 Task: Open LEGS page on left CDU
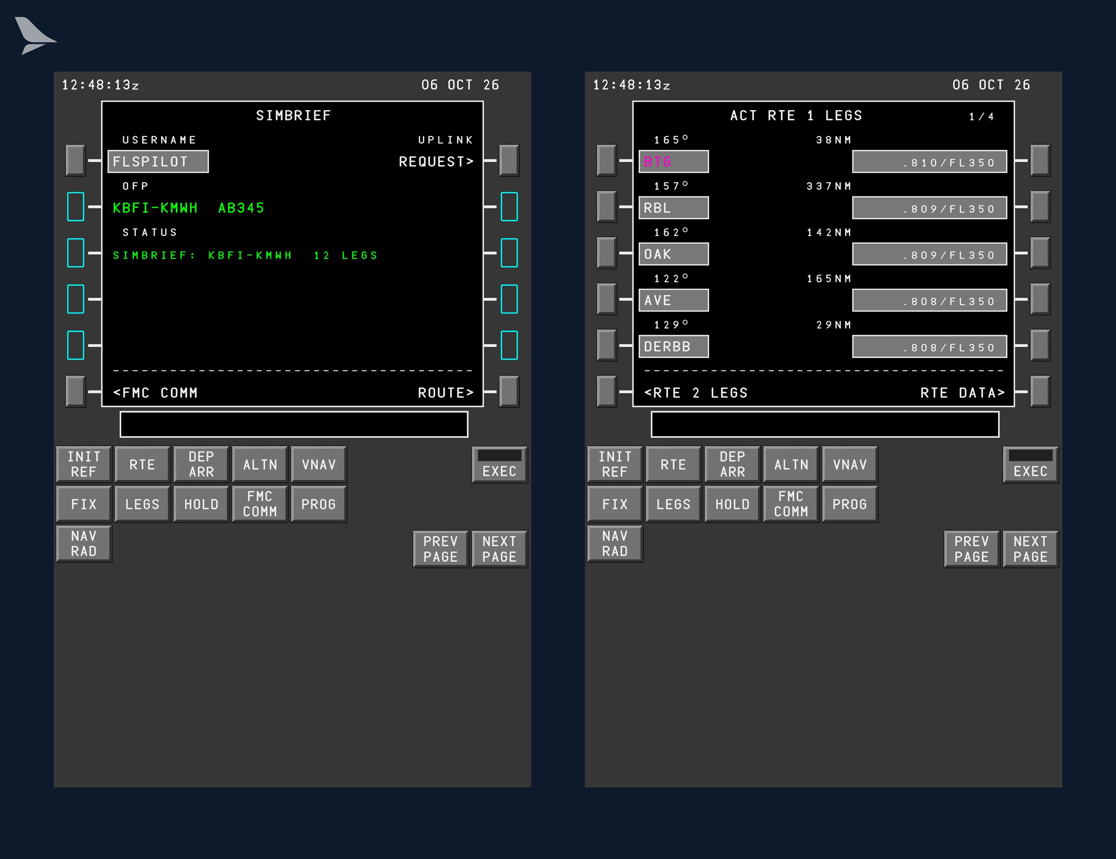pyautogui.click(x=143, y=504)
